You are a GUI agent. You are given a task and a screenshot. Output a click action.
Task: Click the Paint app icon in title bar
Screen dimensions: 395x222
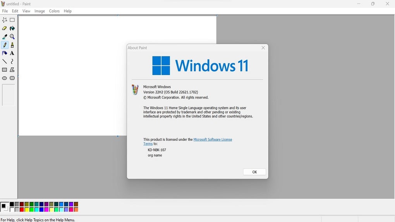click(3, 4)
